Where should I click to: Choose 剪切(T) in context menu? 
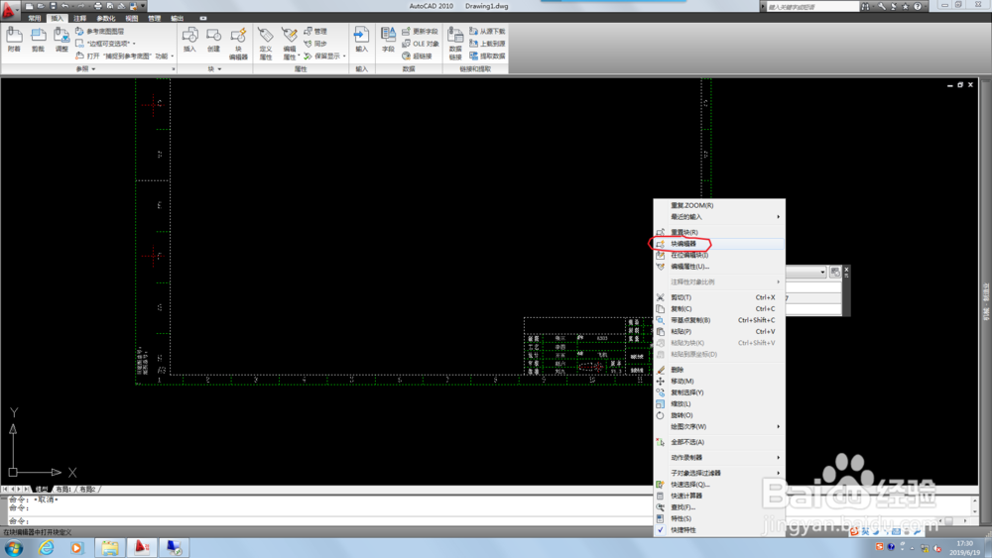pos(719,297)
